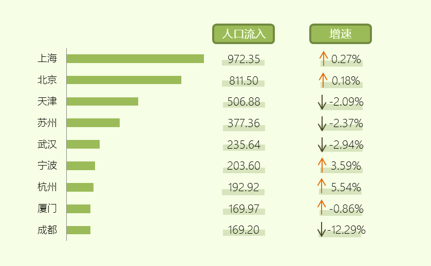Screen dimensions: 431x266
Task: Click the orange up arrow beside 0.27%
Action: point(324,59)
